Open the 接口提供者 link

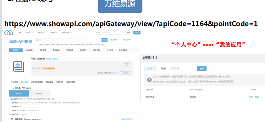pos(127,40)
